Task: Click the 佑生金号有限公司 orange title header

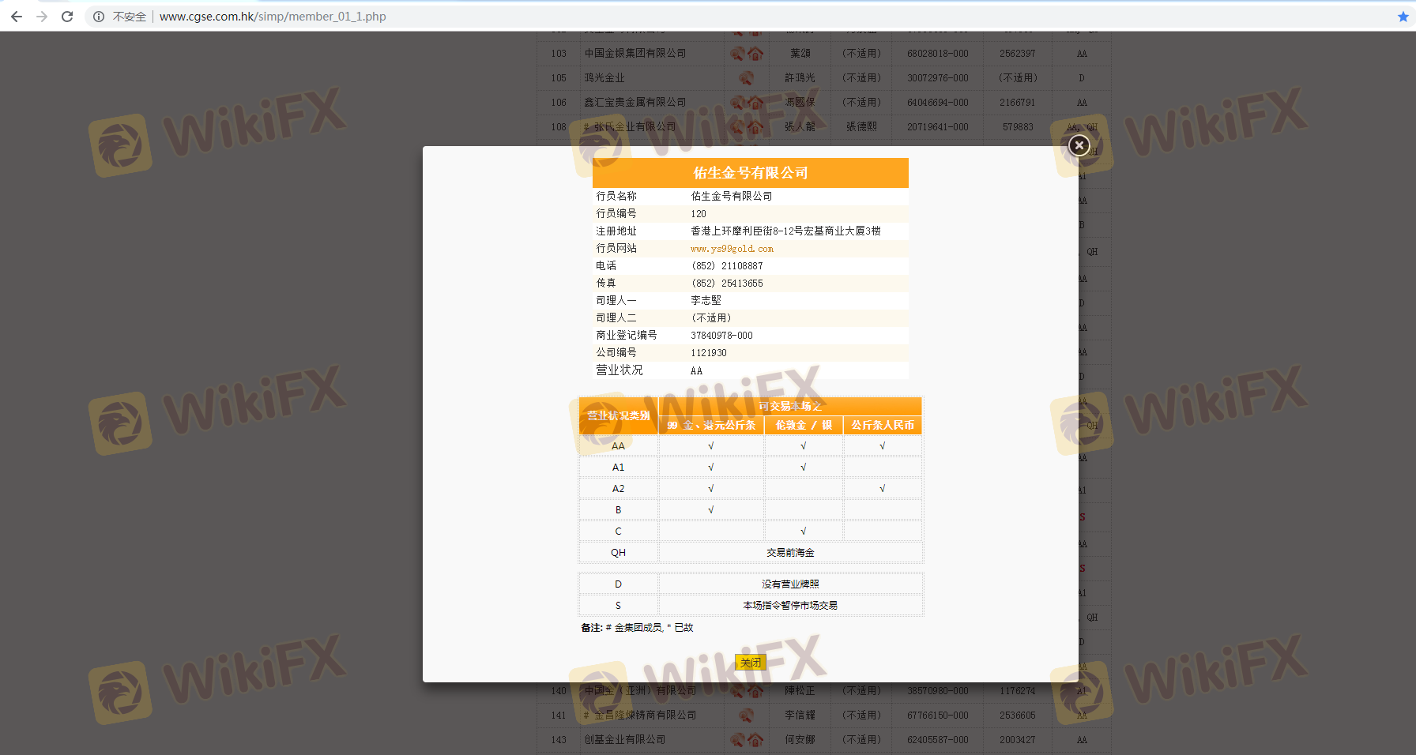Action: [750, 173]
